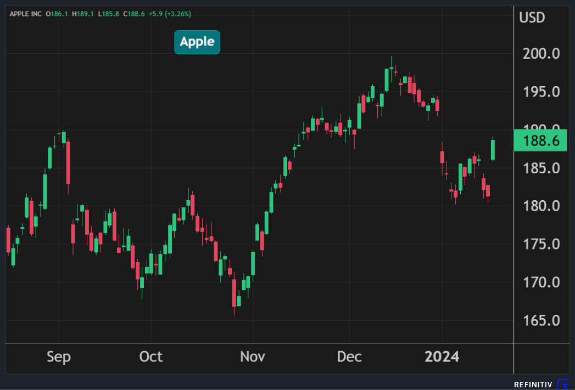The height and width of the screenshot is (390, 575).
Task: Click the teal Apple label badge
Action: coord(197,42)
